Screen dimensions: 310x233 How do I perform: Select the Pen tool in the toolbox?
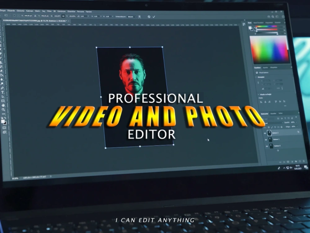click(x=2, y=88)
